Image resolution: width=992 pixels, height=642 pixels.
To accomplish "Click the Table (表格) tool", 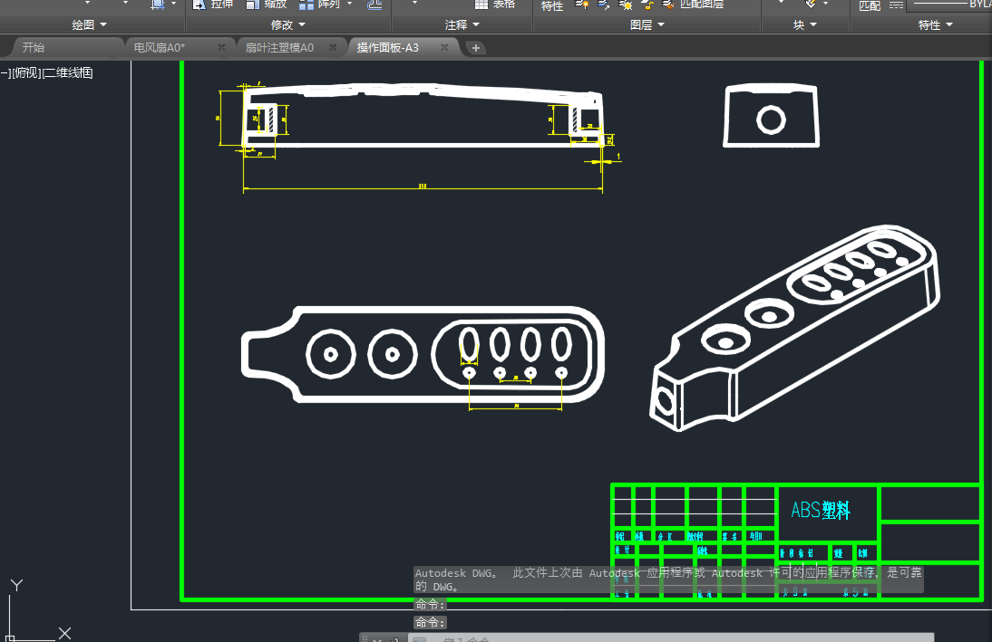I will [x=495, y=4].
